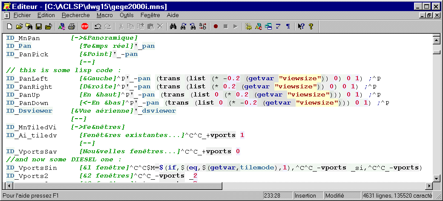Save the file with the floppy disk icon
Viewport: 443px width, 201px height.
39,26
